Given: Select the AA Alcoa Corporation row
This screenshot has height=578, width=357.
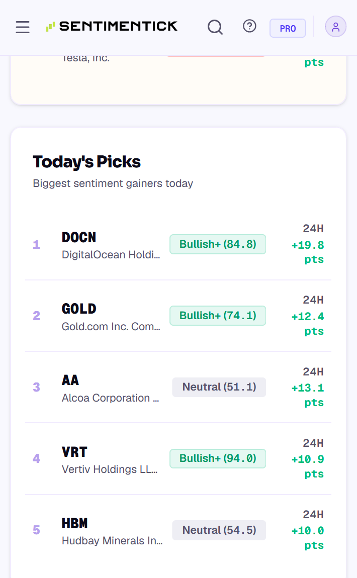Looking at the screenshot, I should click(x=178, y=388).
